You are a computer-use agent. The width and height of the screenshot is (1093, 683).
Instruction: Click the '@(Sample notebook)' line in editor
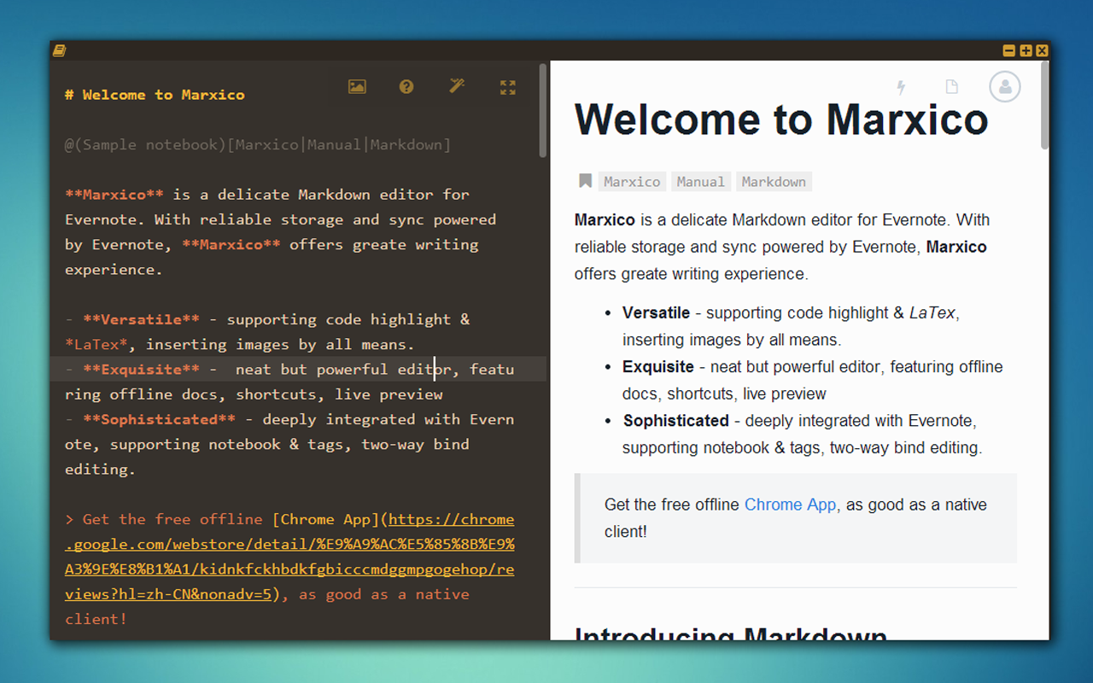257,144
